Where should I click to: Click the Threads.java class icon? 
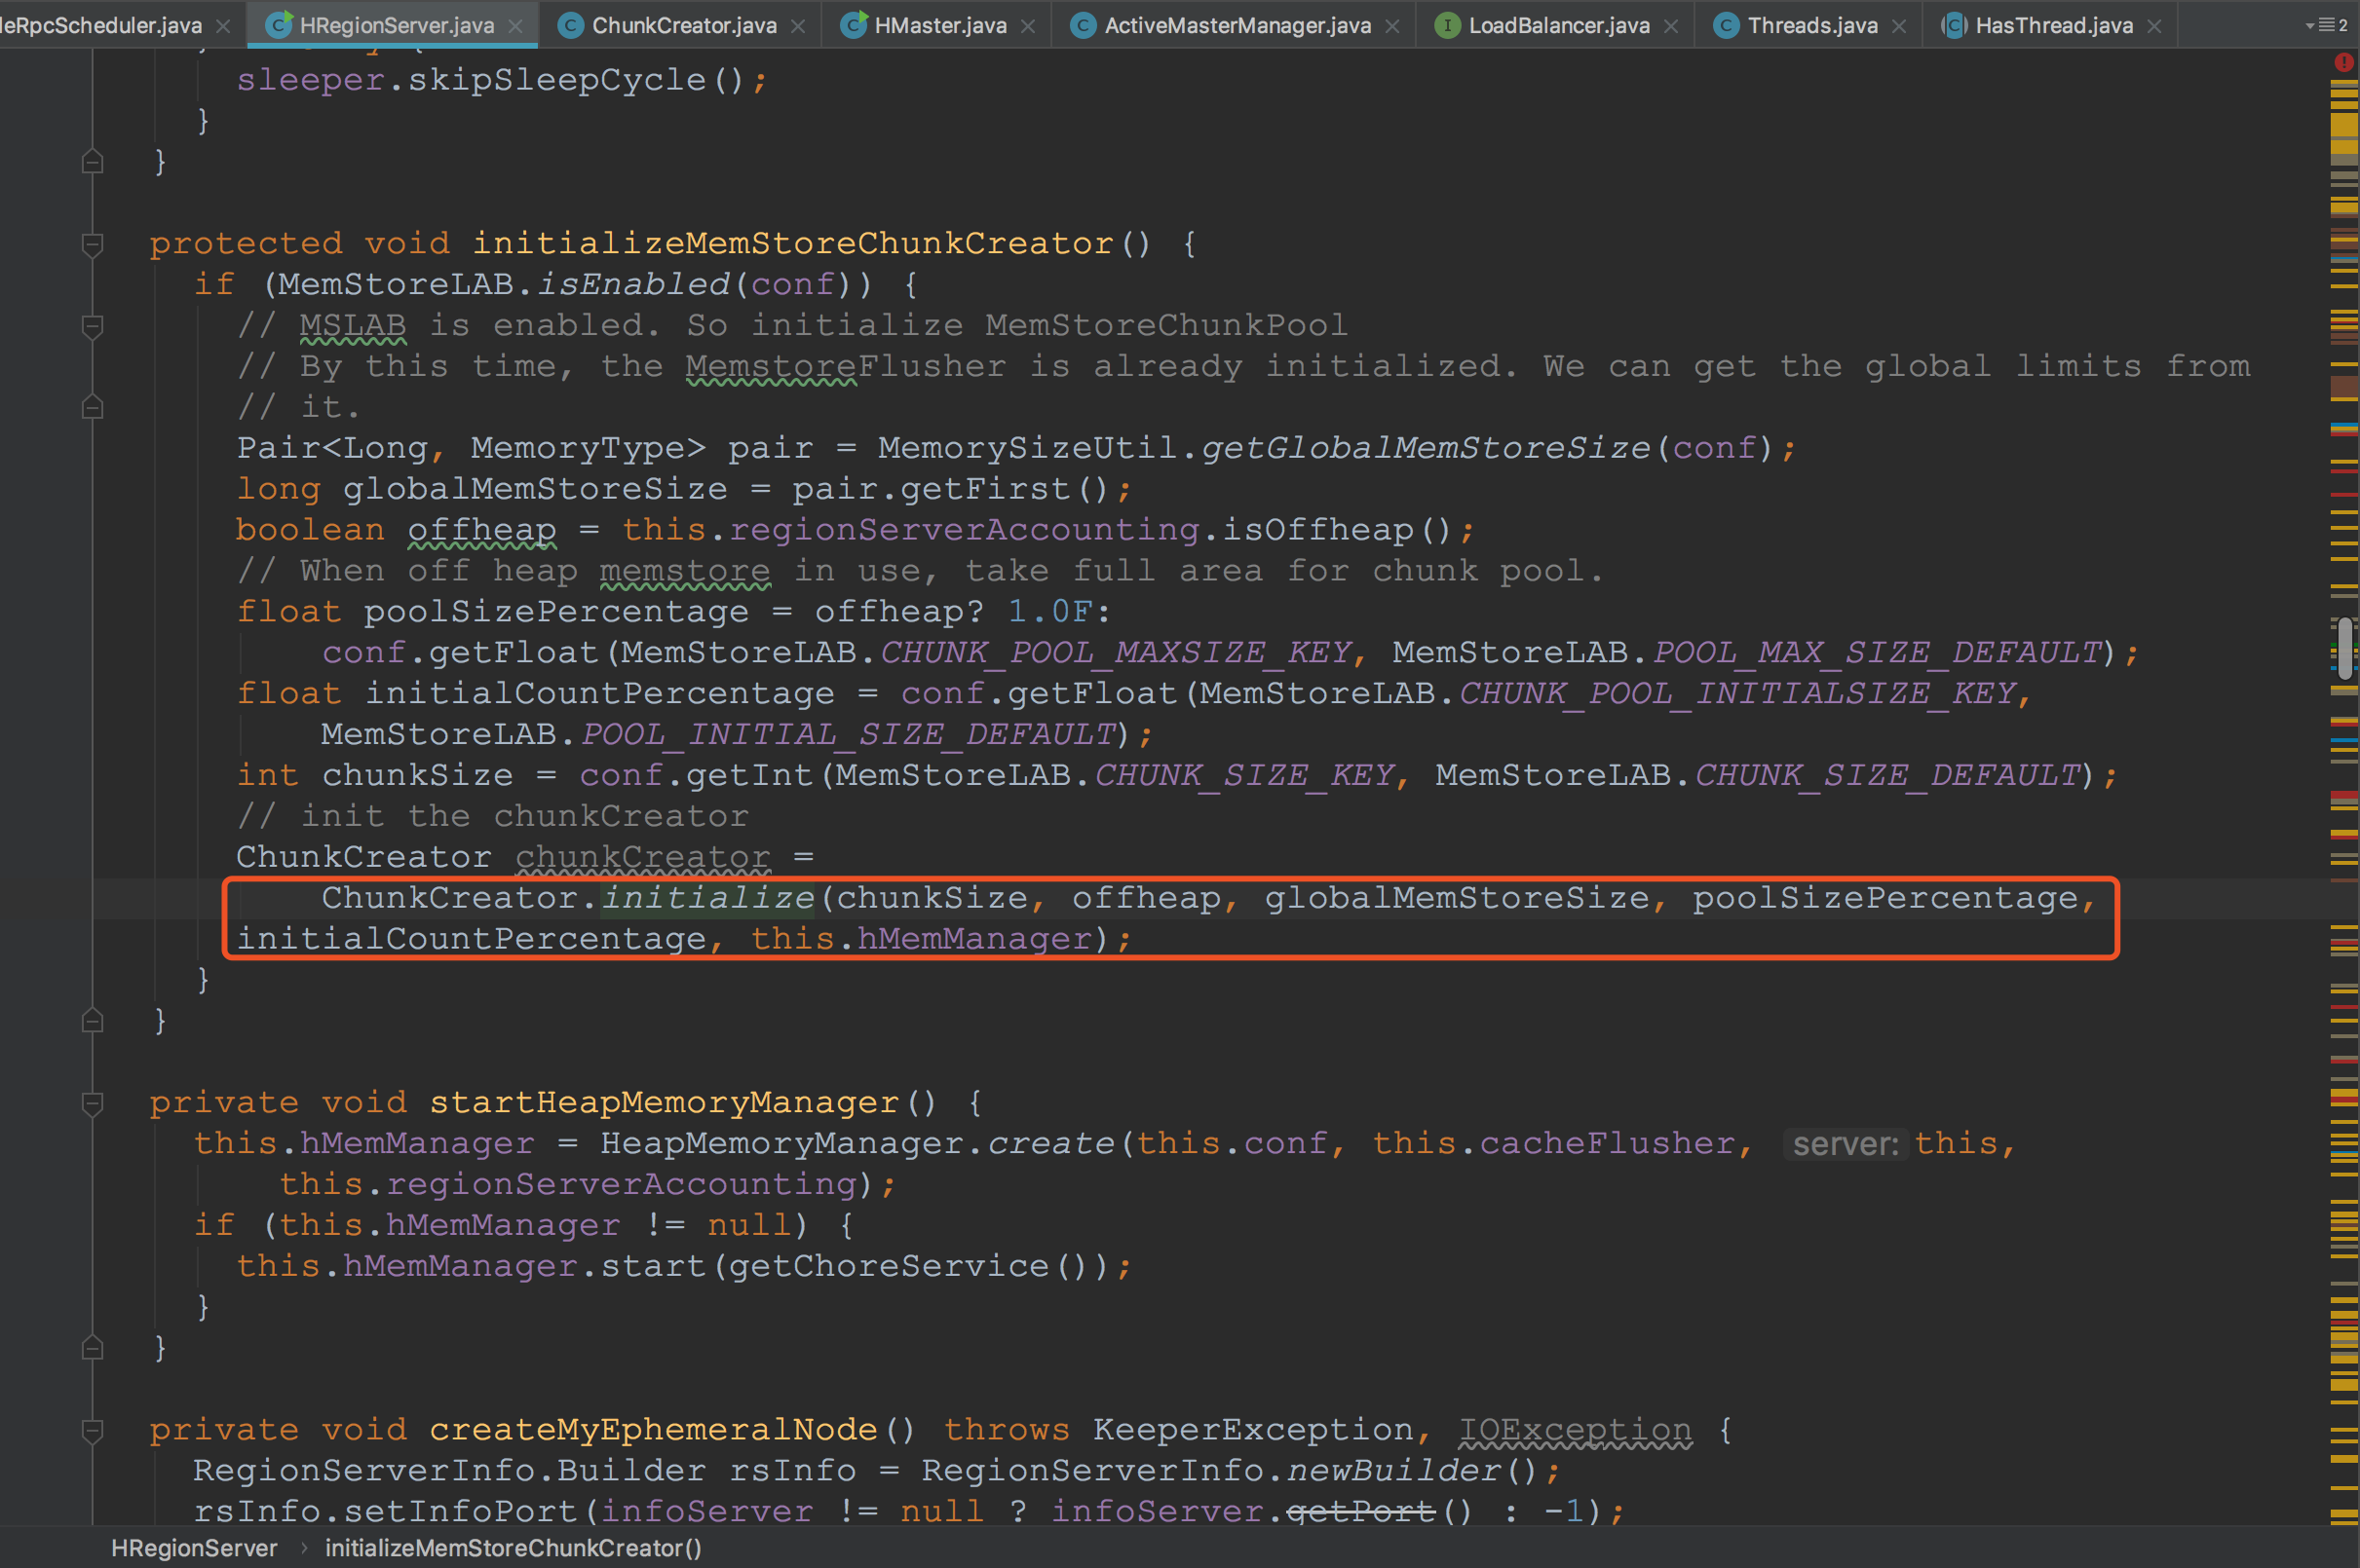1726,25
